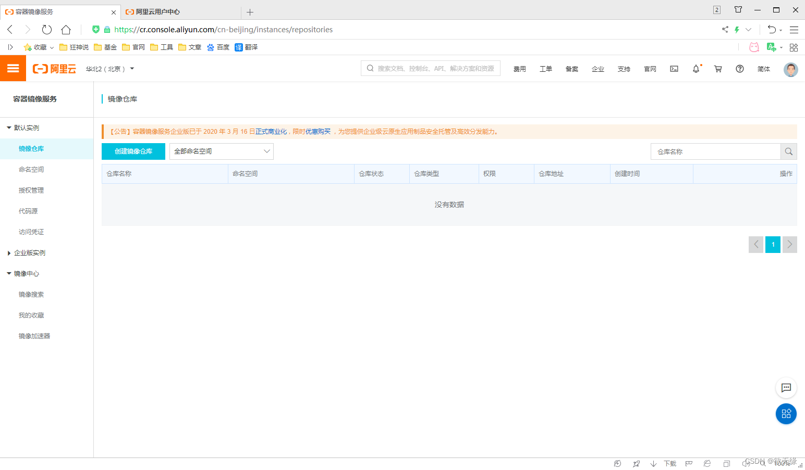
Task: Click the browser skin shirt icon
Action: (x=738, y=9)
